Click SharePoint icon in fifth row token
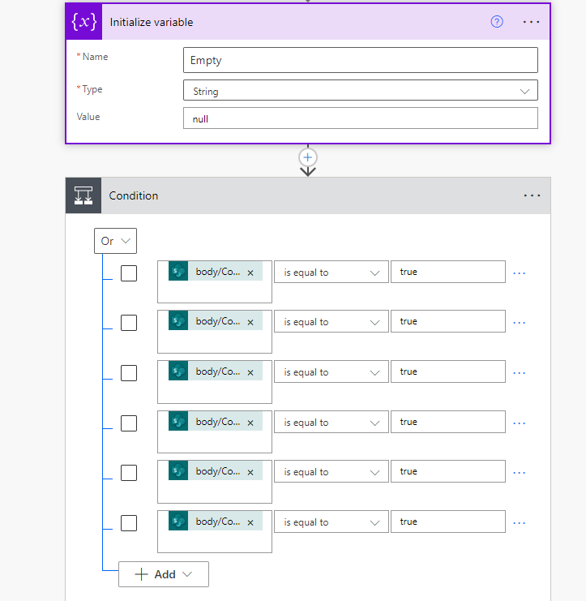Screen dimensions: 586x601 [178, 470]
